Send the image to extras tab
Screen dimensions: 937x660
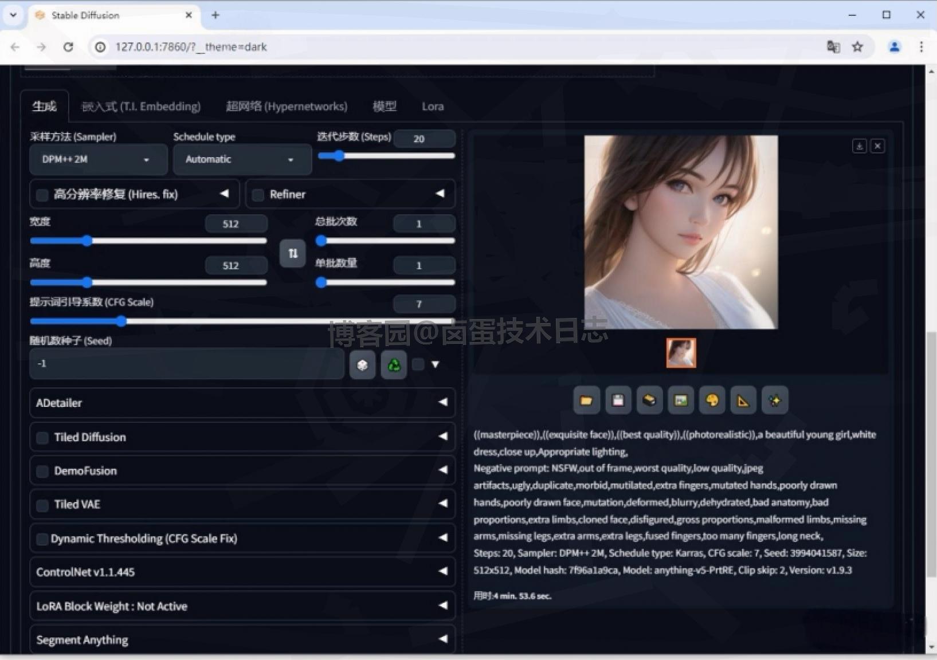click(x=743, y=400)
